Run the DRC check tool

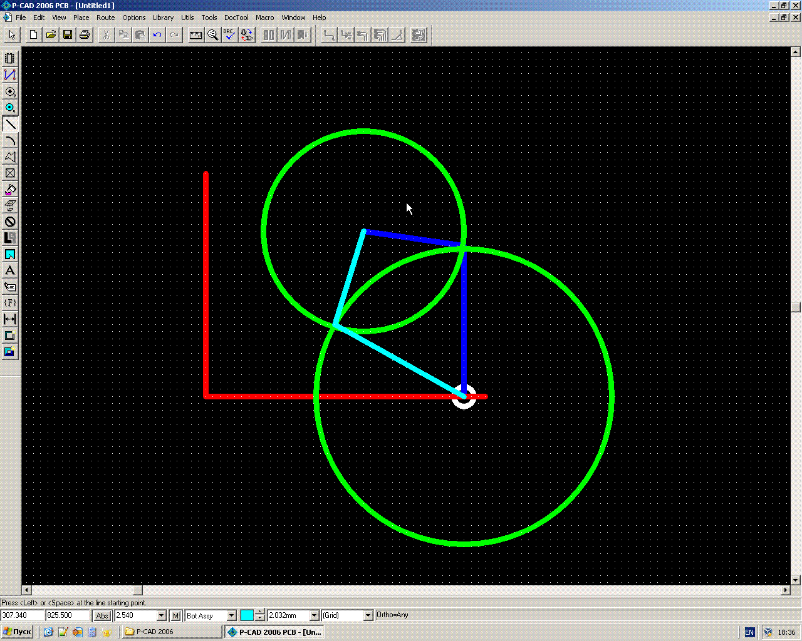click(229, 35)
